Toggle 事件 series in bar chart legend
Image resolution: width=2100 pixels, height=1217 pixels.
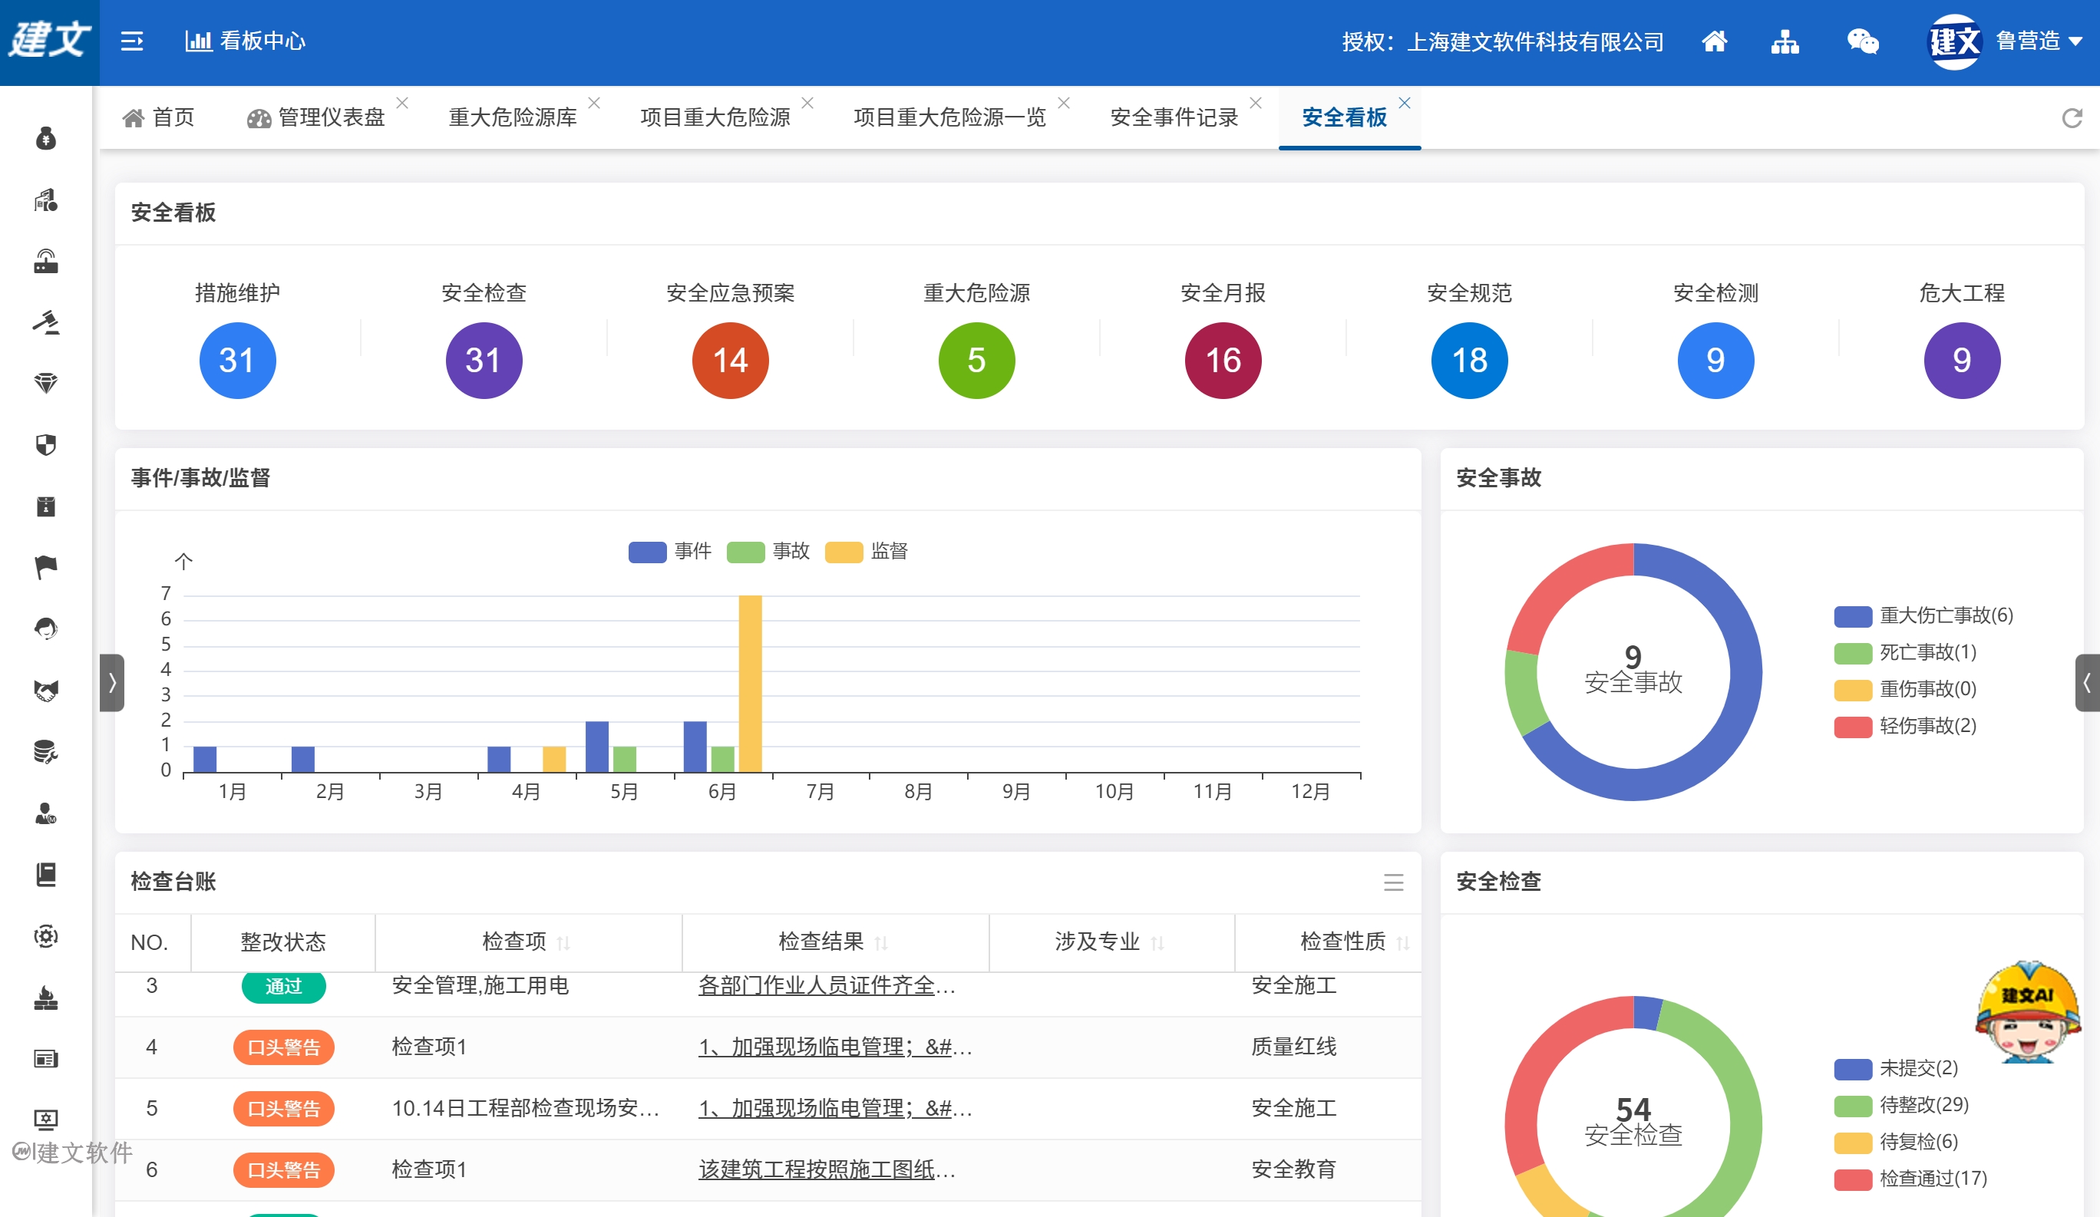[670, 552]
